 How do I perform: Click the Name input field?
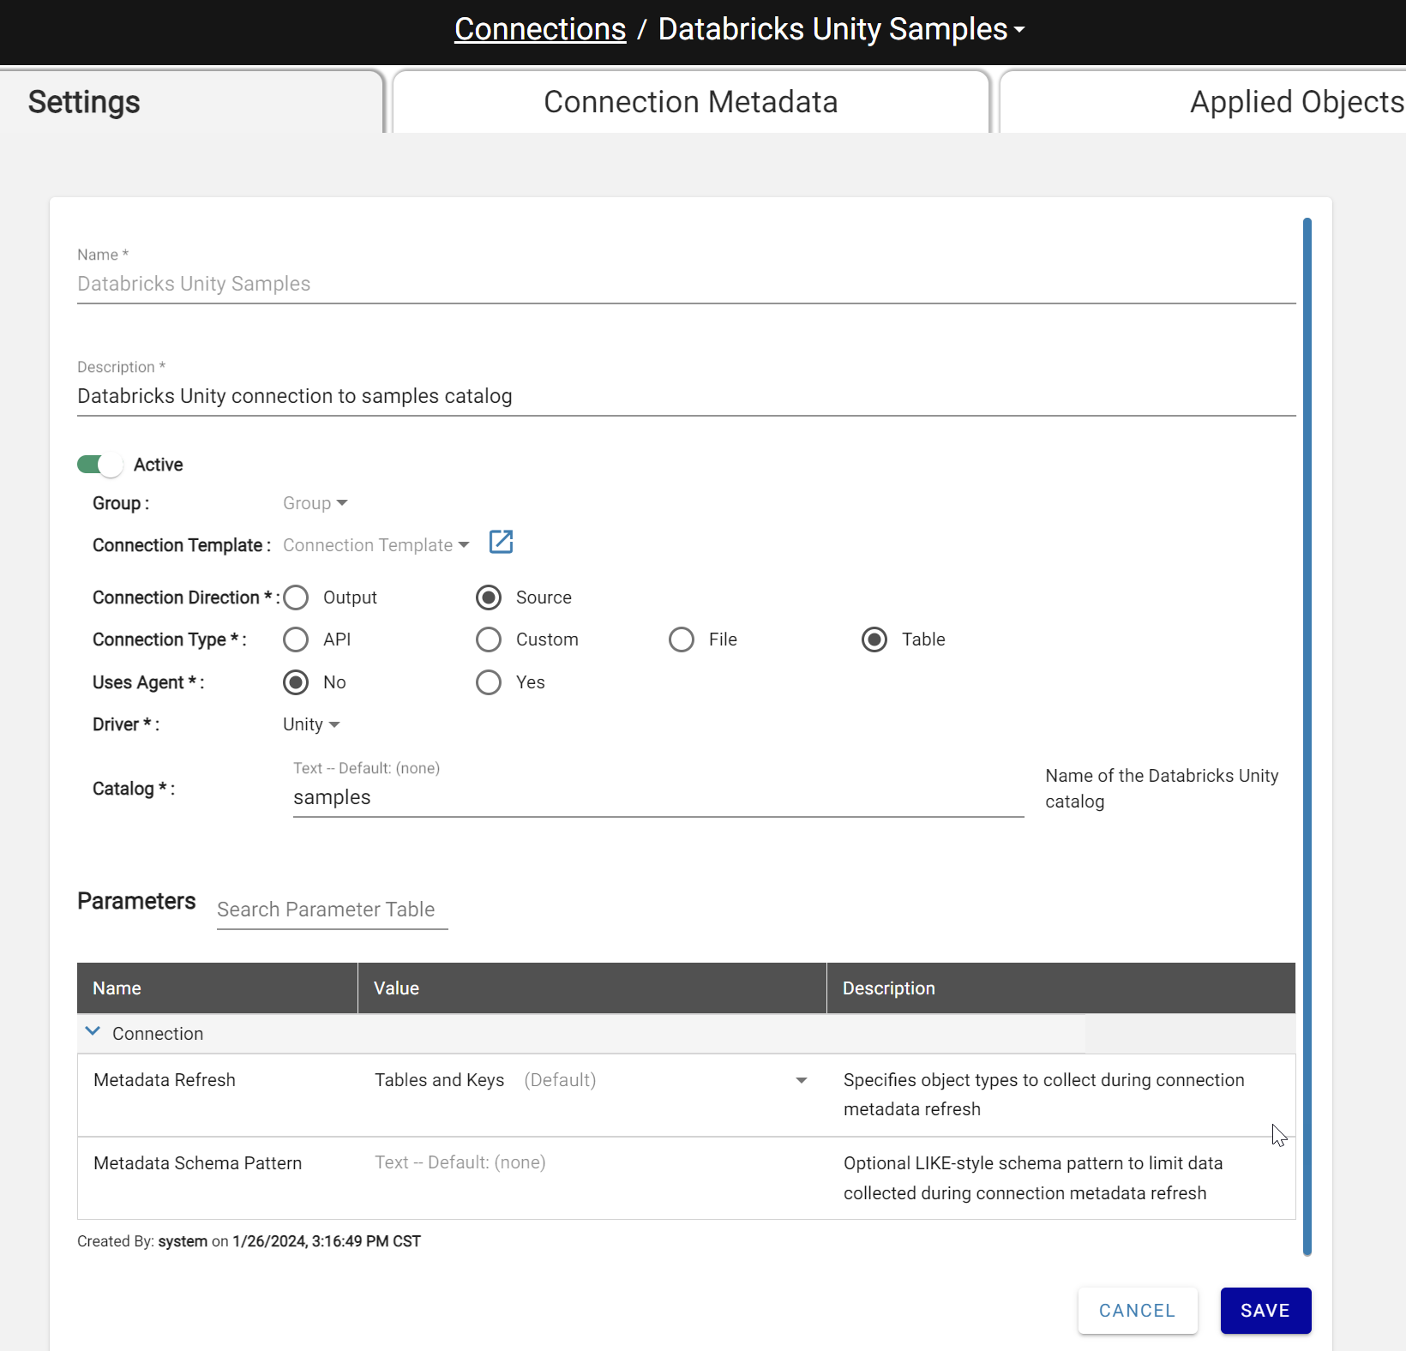tap(686, 284)
